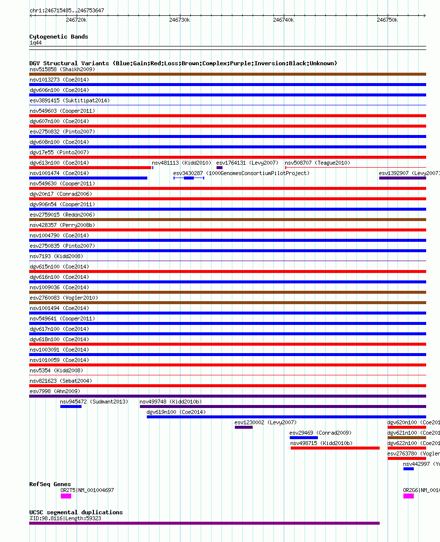Select the purple UCSC segmental duplication bar
The height and width of the screenshot is (542, 440).
(x=204, y=523)
